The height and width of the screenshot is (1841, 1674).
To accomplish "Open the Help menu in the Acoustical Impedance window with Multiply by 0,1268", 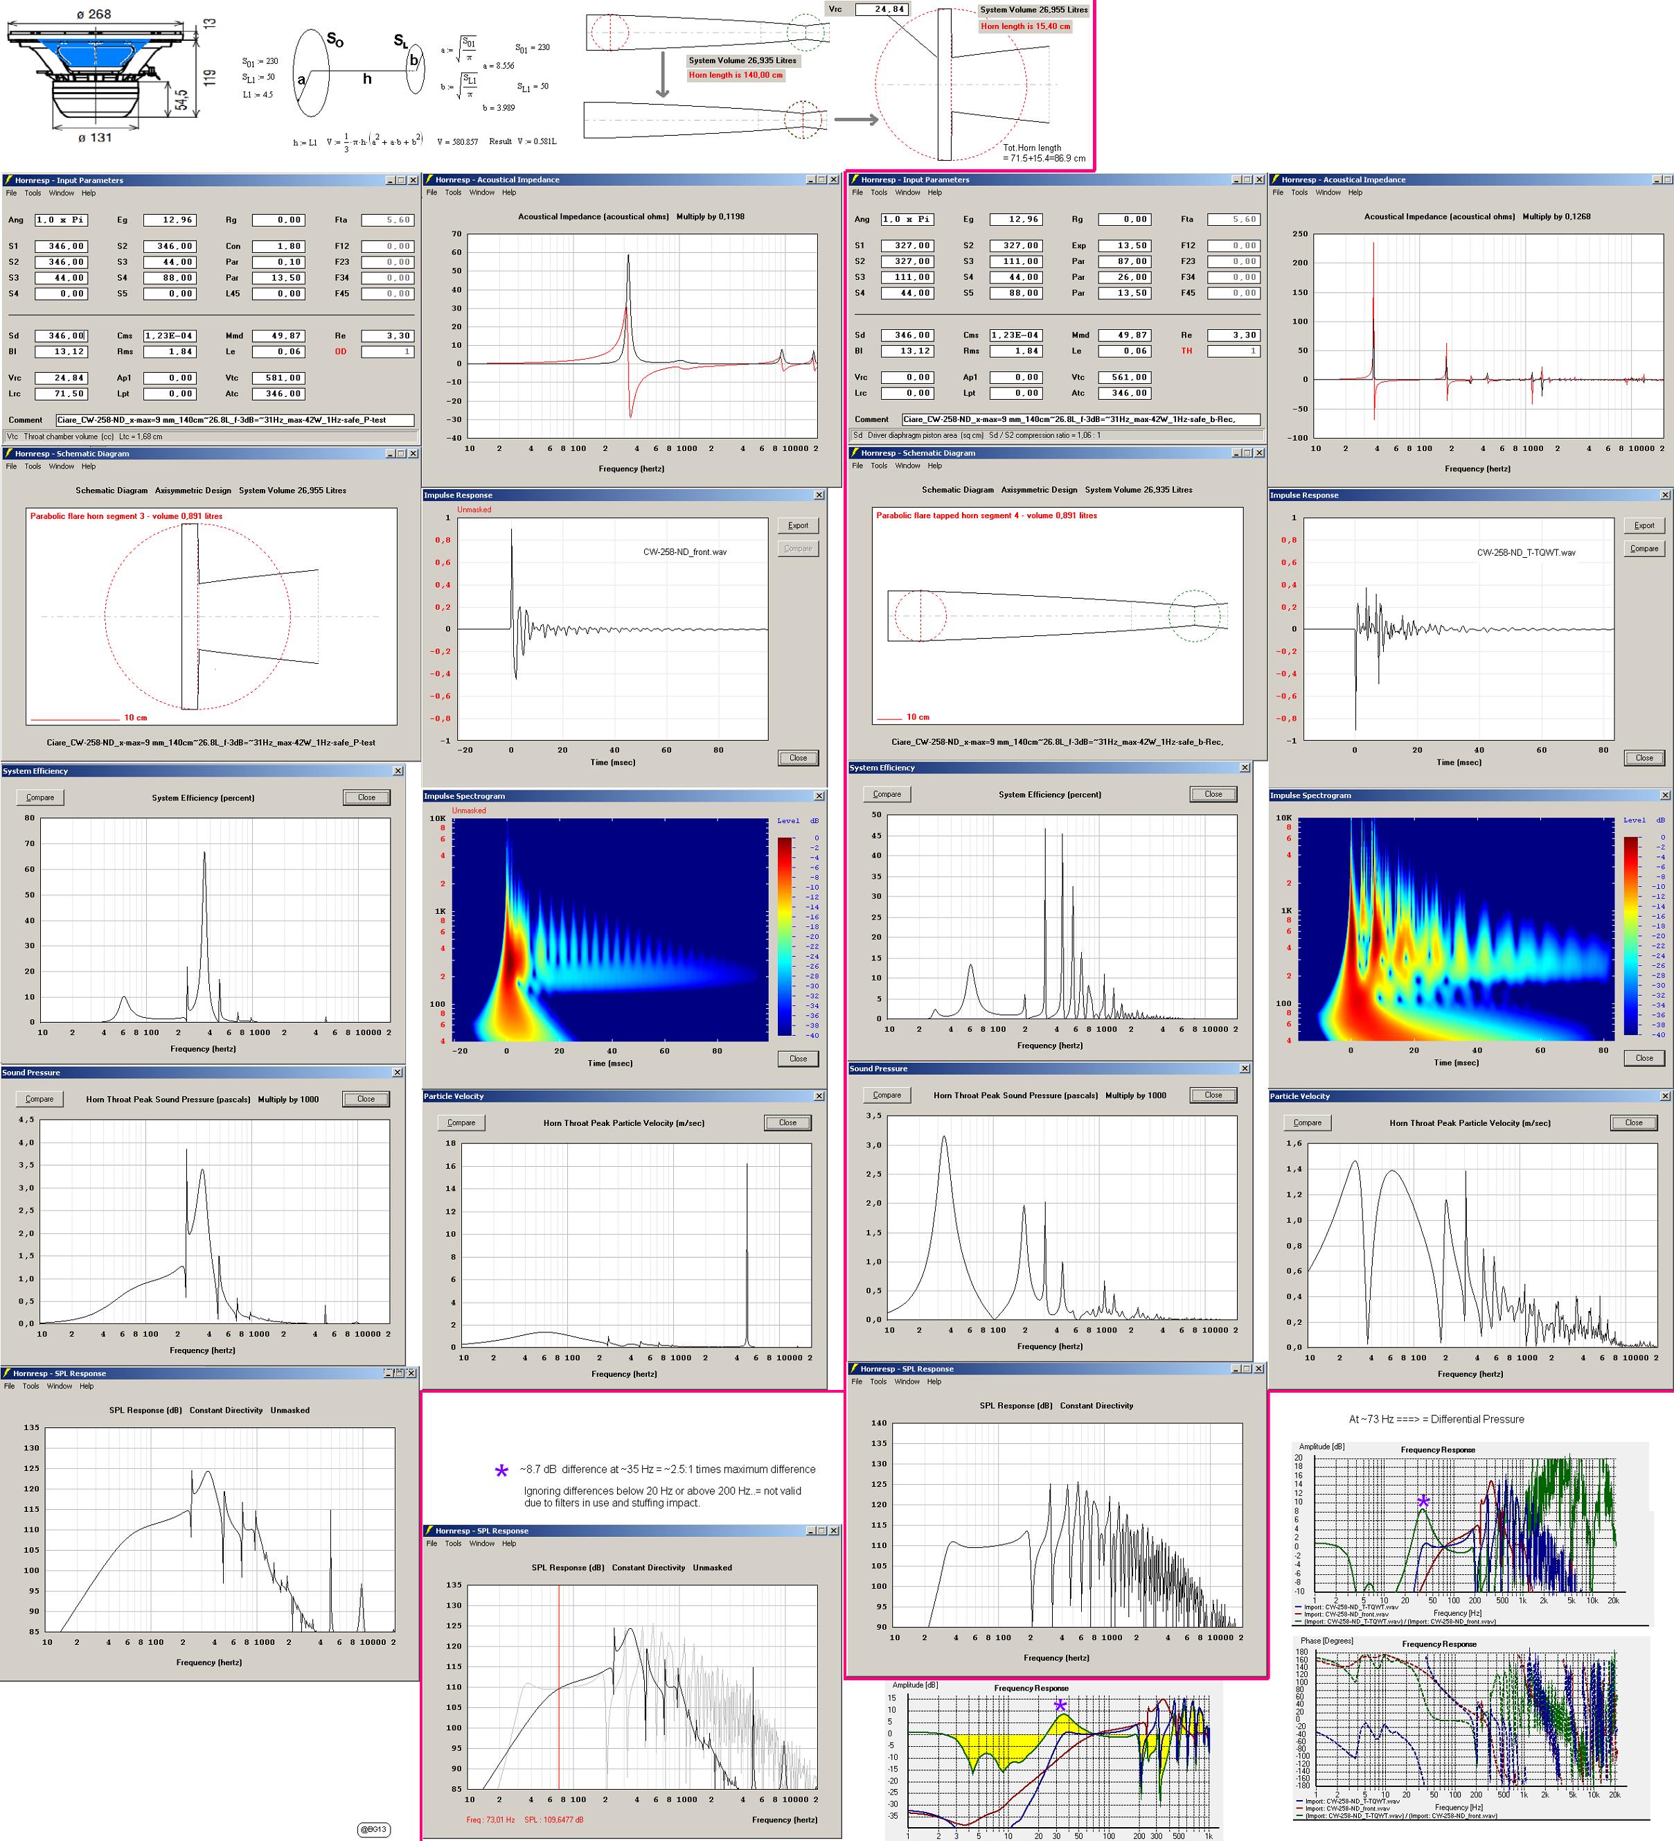I will tap(1355, 192).
